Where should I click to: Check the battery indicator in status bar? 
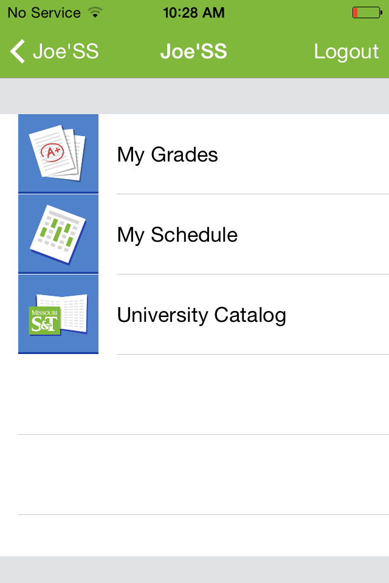pos(367,13)
